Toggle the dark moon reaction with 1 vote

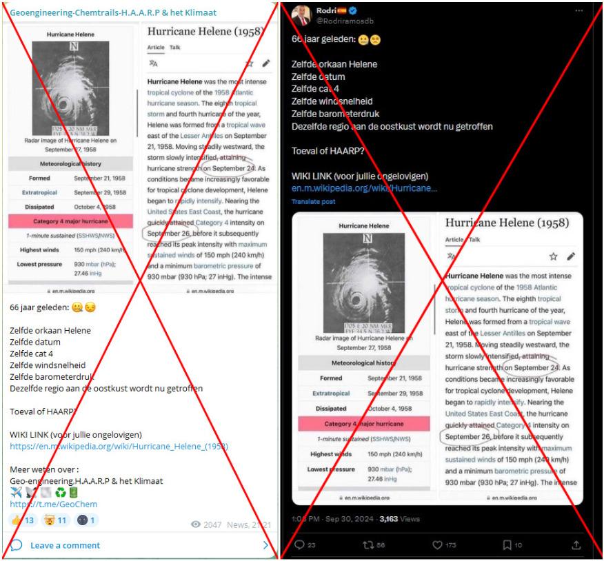pos(86,520)
